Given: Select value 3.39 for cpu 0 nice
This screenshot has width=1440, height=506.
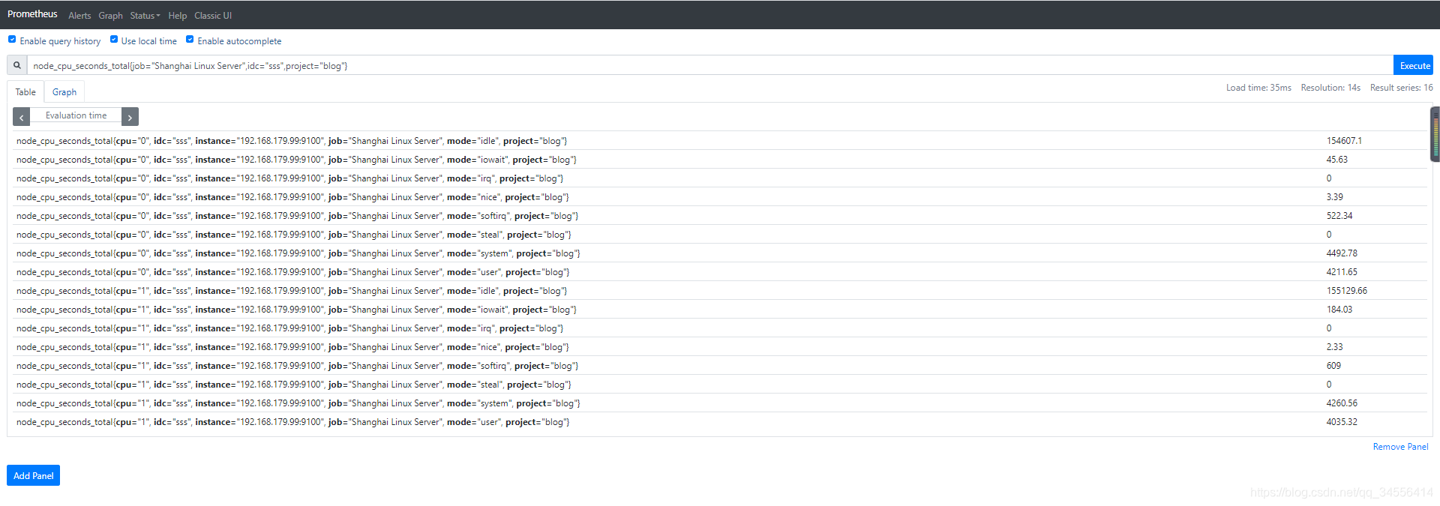Looking at the screenshot, I should pos(1334,197).
